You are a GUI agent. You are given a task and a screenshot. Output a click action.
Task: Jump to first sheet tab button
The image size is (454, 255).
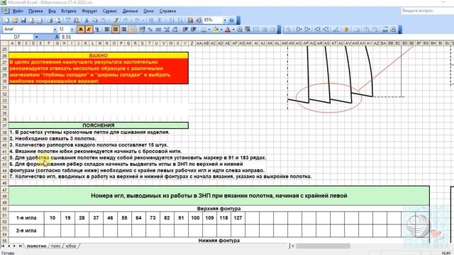click(3, 246)
